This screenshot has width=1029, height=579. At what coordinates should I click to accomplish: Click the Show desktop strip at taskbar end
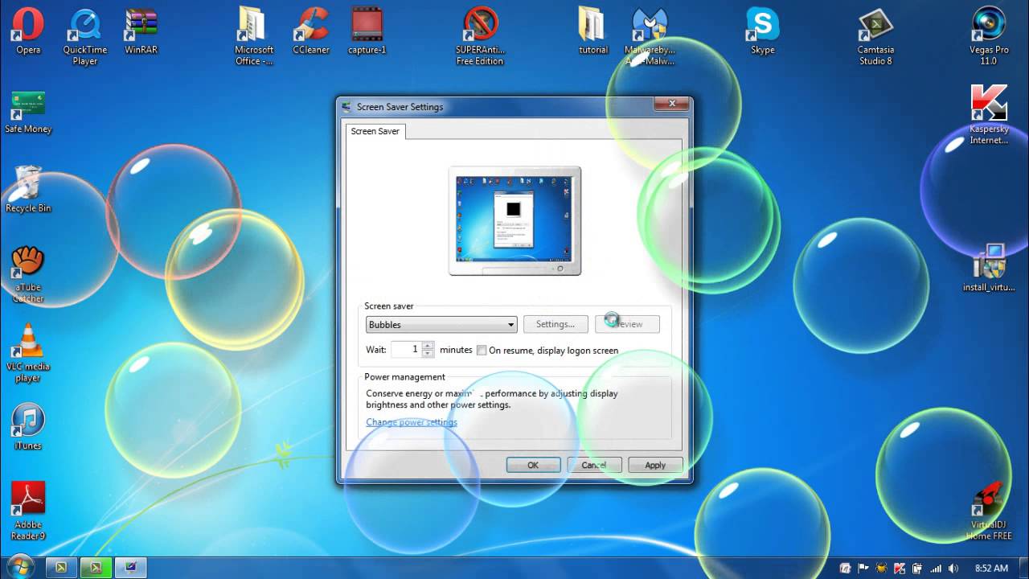(x=1023, y=568)
